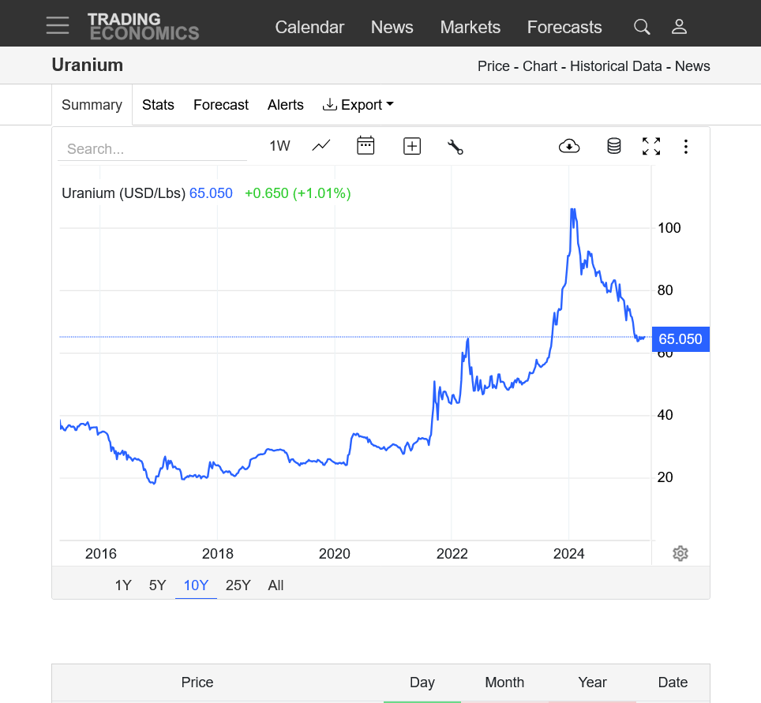Open the user account icon
The width and height of the screenshot is (761, 703).
679,27
